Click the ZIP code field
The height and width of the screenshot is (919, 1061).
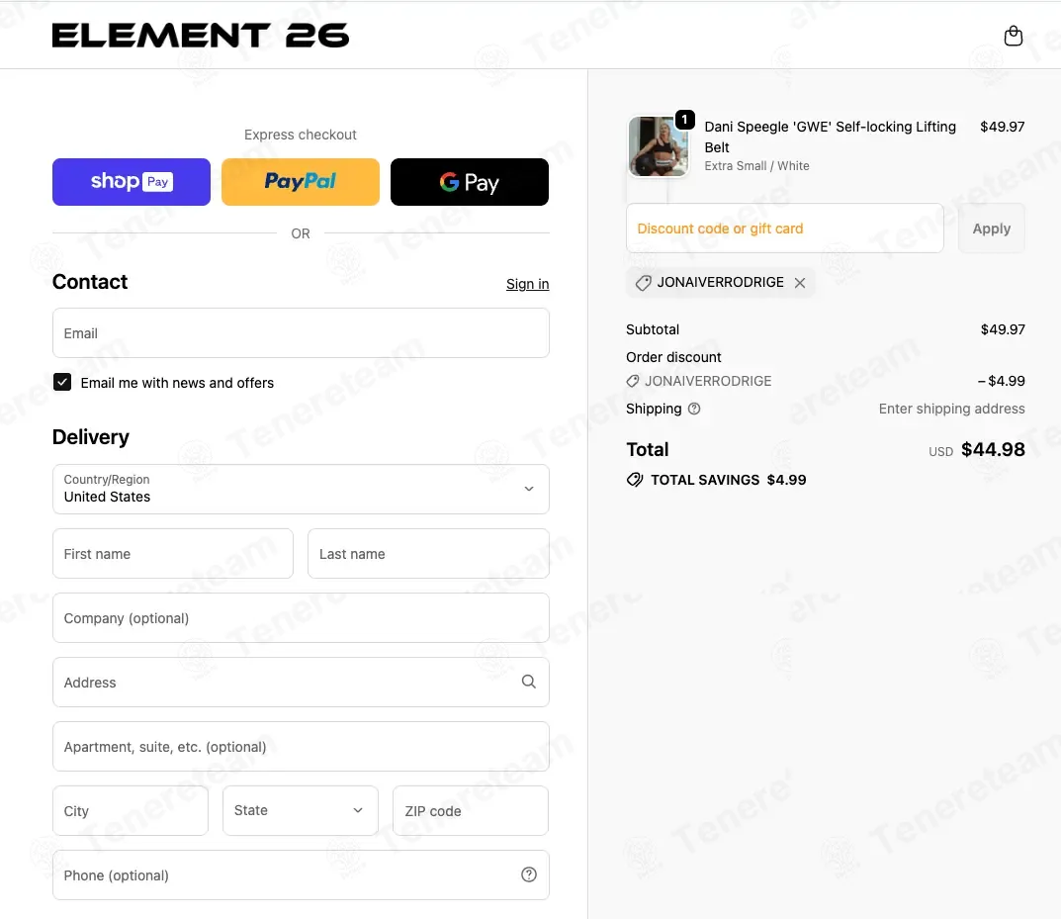pyautogui.click(x=471, y=810)
